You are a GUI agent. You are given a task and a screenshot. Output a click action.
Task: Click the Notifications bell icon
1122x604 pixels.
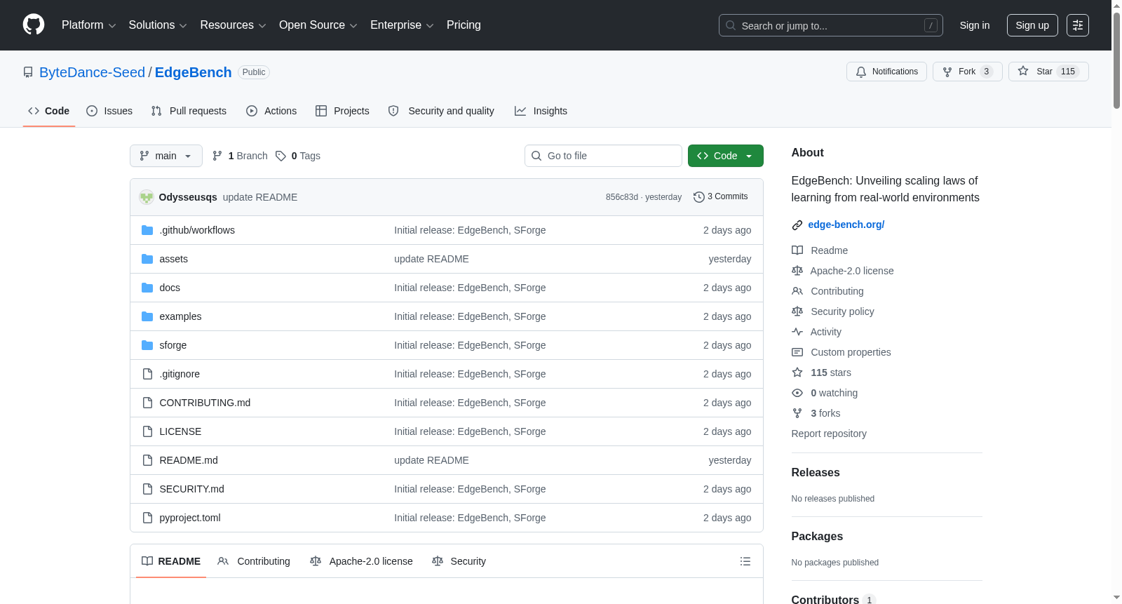tap(861, 72)
